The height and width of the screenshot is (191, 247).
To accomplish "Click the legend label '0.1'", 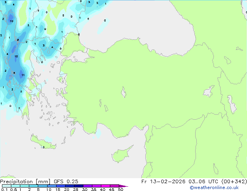I will [4, 189].
